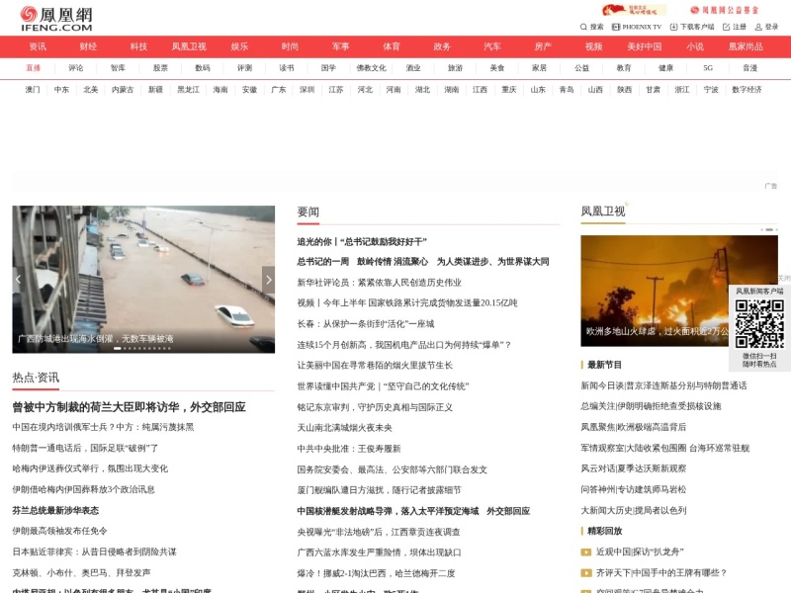Select the 佛教文化 sub-navigation link
The height and width of the screenshot is (593, 791).
(371, 68)
